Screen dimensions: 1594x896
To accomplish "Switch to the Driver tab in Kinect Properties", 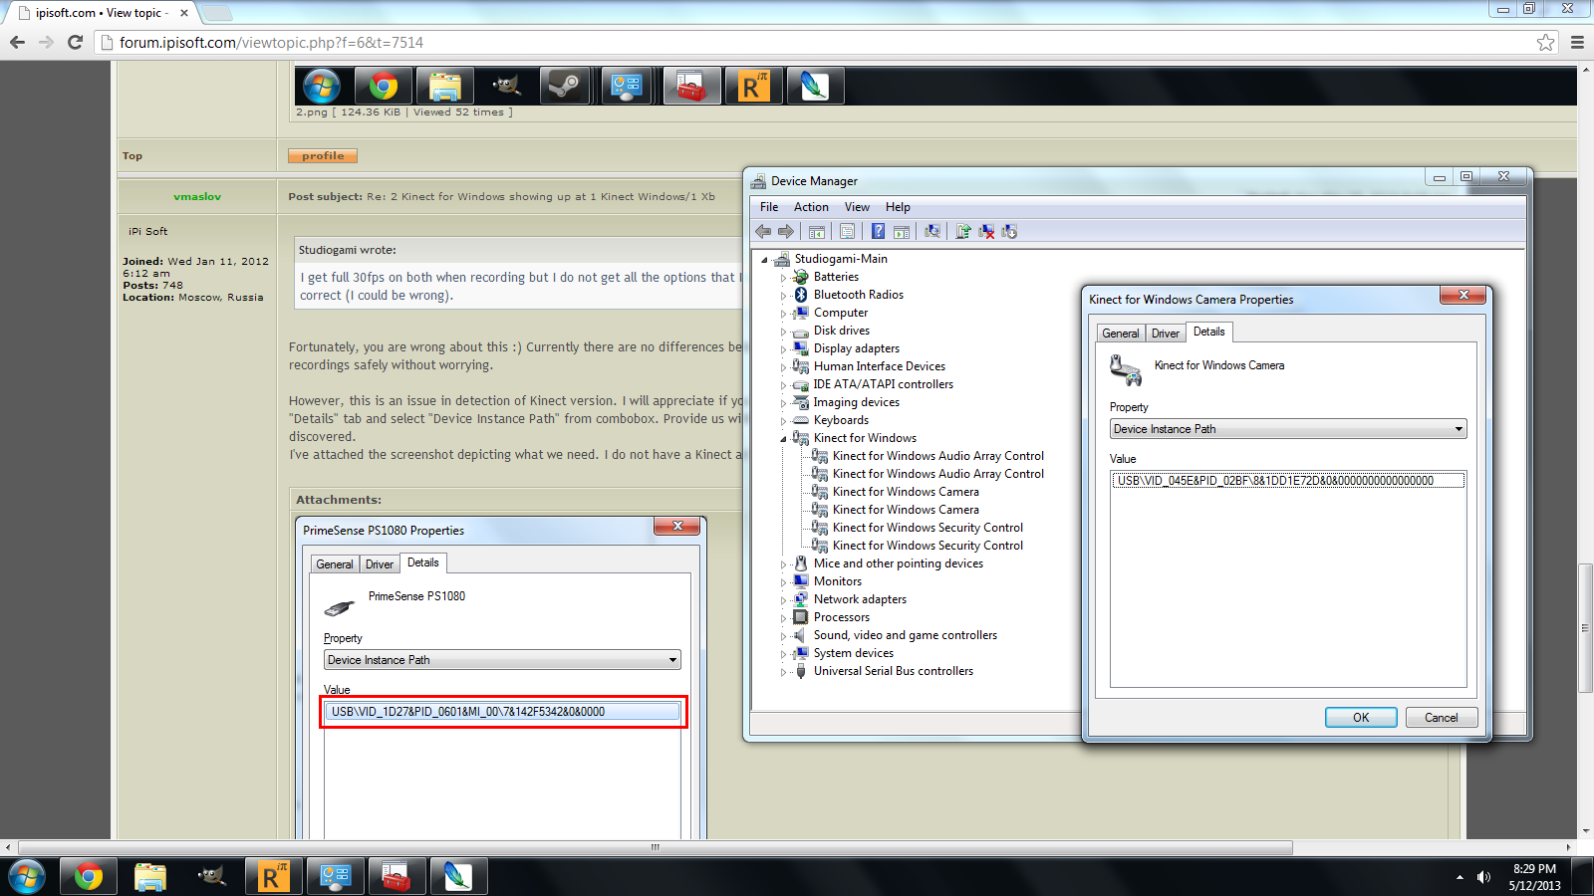I will point(1166,334).
